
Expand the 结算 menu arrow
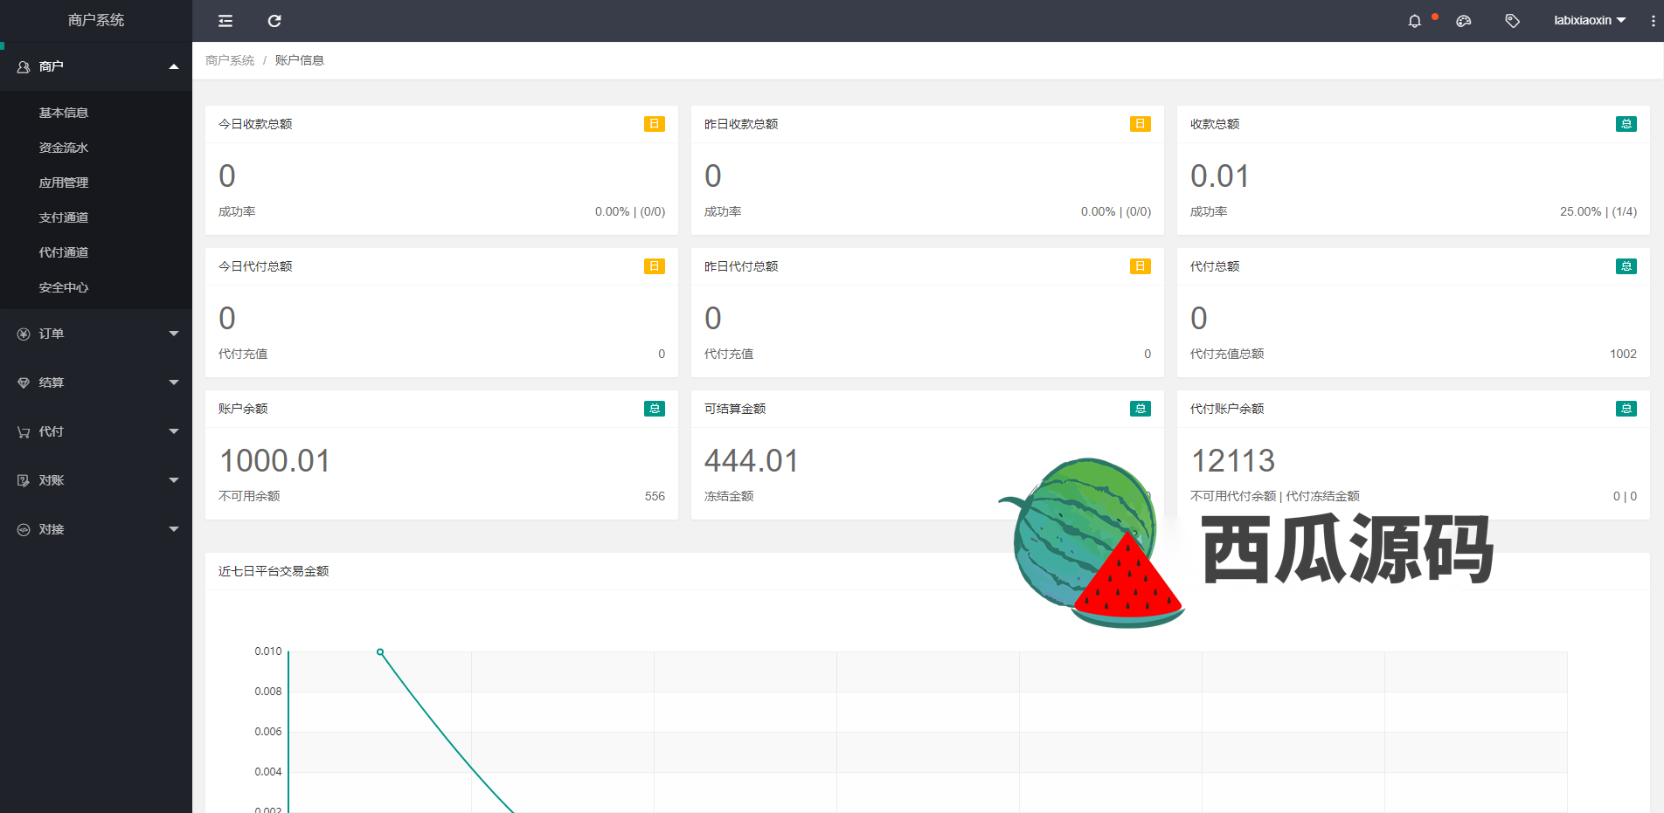point(174,382)
